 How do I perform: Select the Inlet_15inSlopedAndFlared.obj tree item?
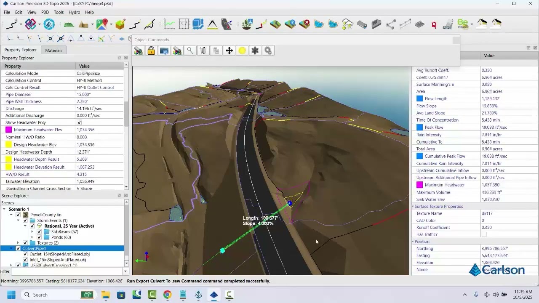[x=58, y=260]
